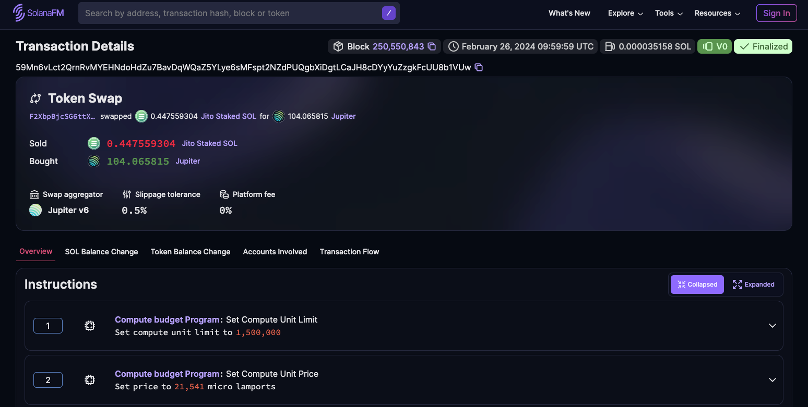Switch instructions view to Collapsed
This screenshot has width=808, height=407.
(x=697, y=285)
